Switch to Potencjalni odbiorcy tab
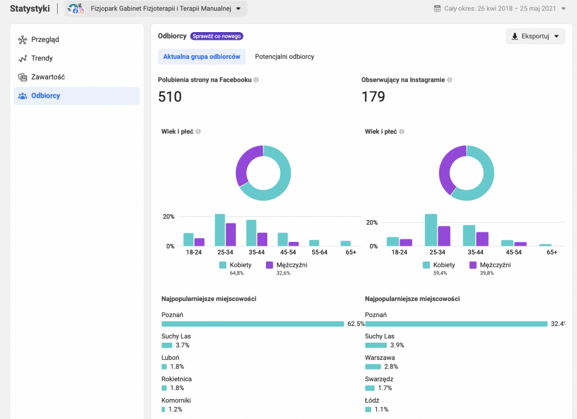Screen dimensions: 577x419 coord(285,57)
